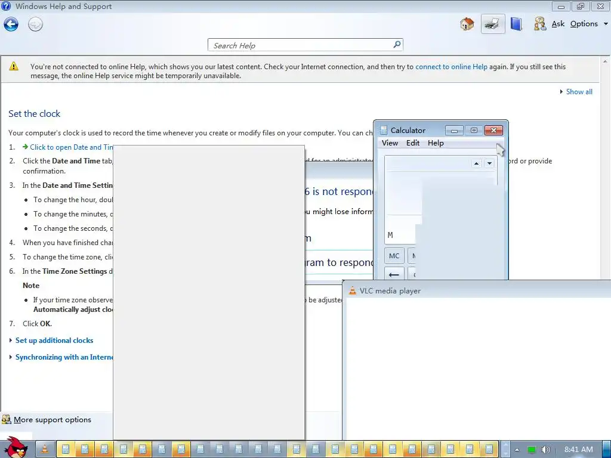The image size is (611, 458).
Task: Print the help topic via printer icon
Action: 492,24
